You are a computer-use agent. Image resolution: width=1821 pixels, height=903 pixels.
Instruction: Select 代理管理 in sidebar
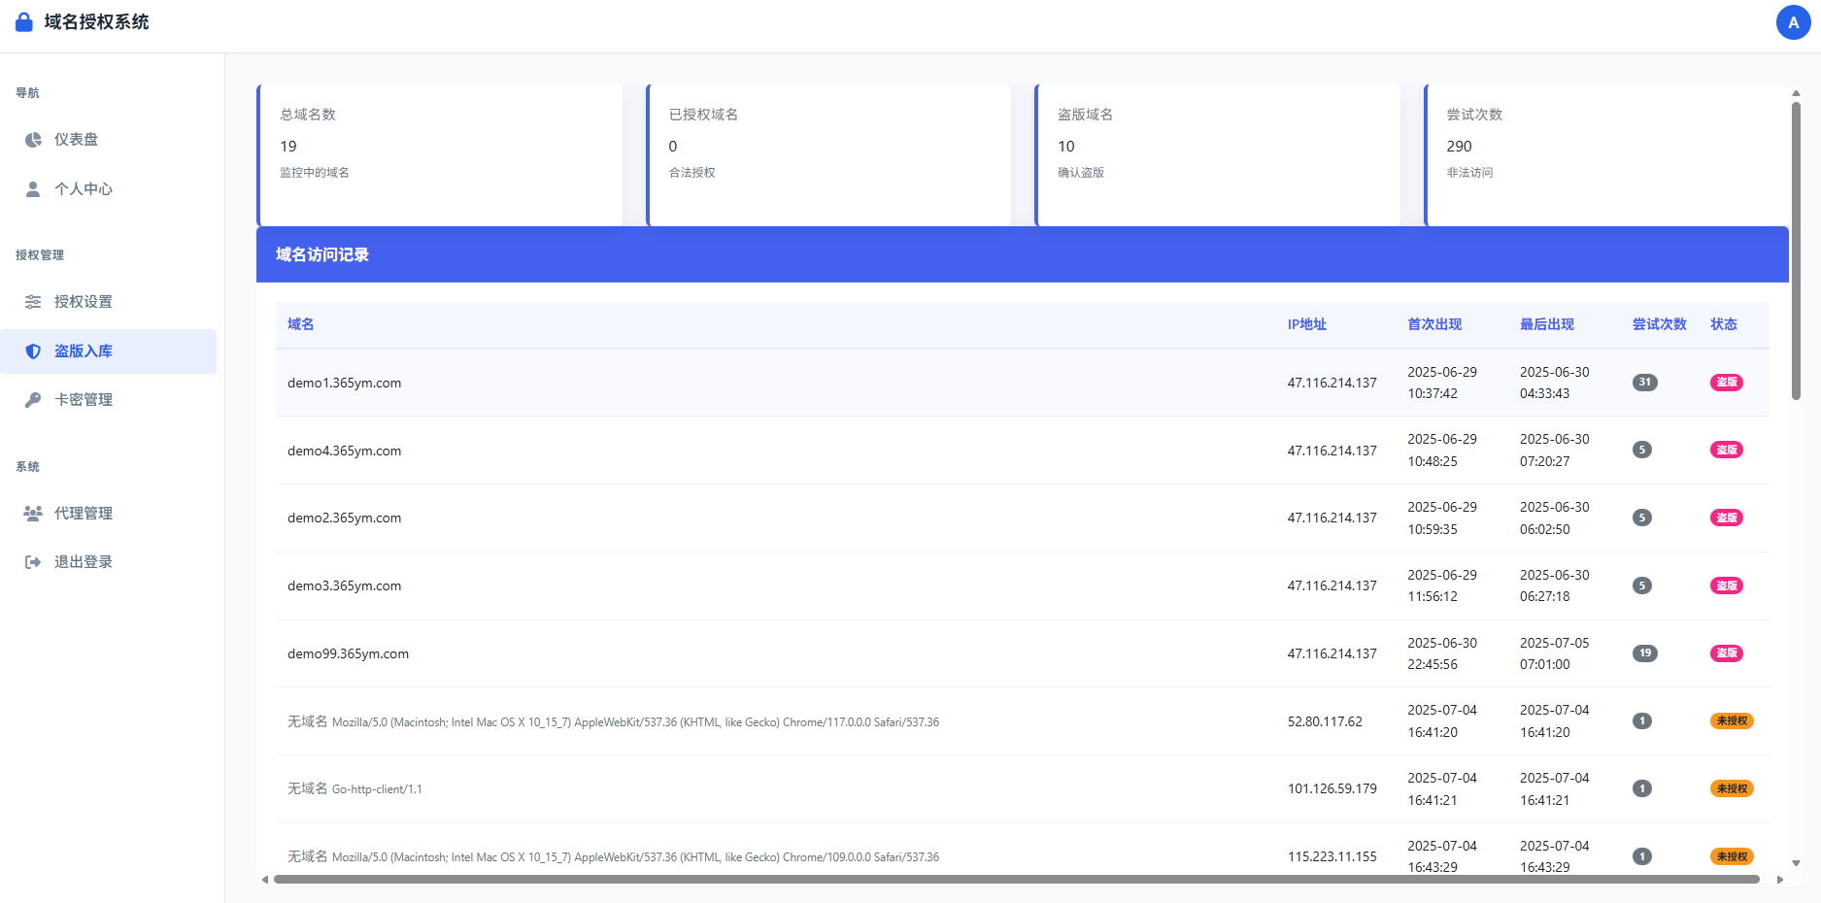coord(84,514)
